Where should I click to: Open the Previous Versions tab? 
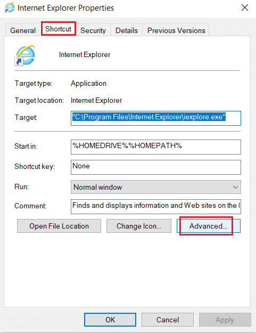(x=176, y=30)
